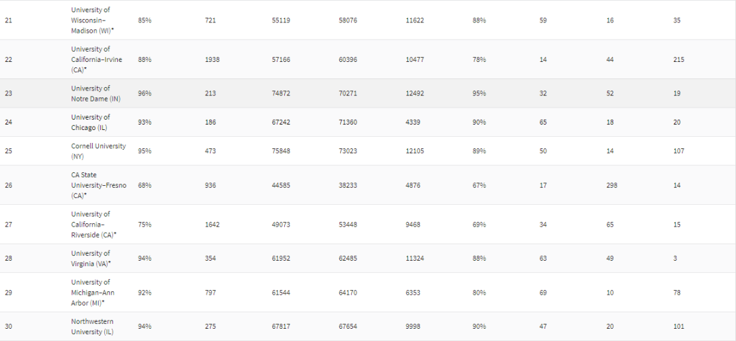Click the 1938 value in Irvine row

(x=212, y=60)
